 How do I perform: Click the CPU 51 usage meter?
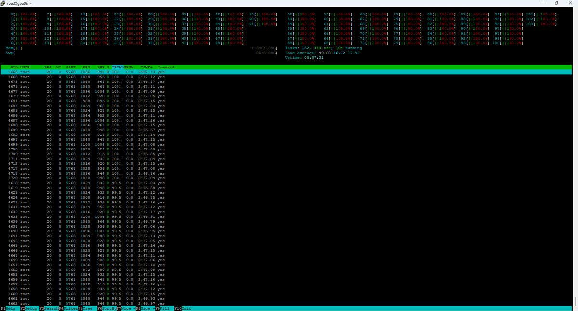coord(263,24)
